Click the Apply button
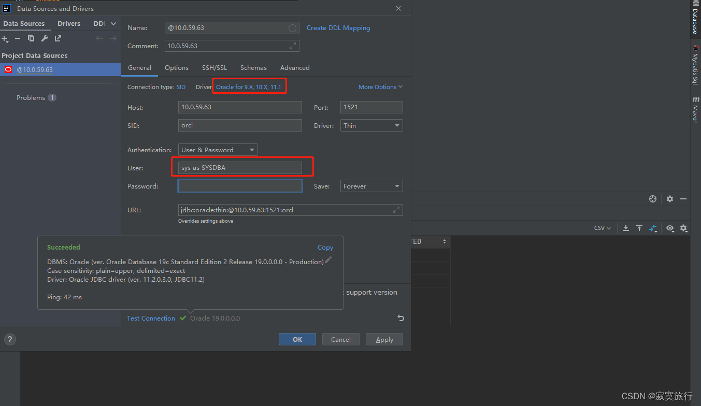 384,339
